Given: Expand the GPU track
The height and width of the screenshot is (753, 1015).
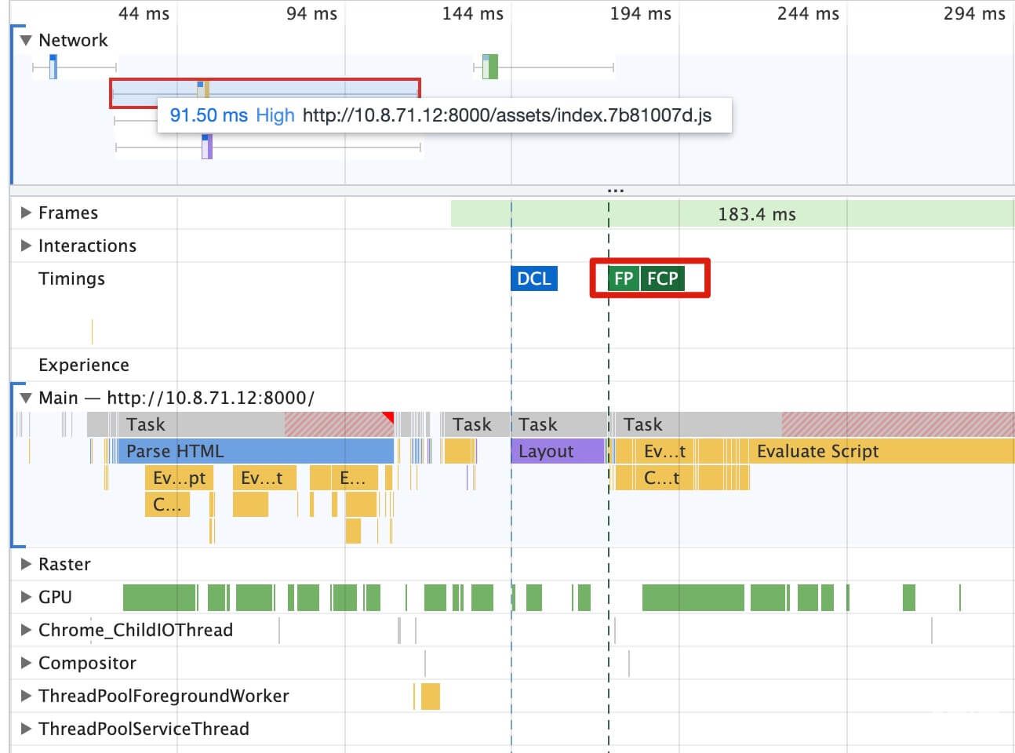Looking at the screenshot, I should pos(24,597).
